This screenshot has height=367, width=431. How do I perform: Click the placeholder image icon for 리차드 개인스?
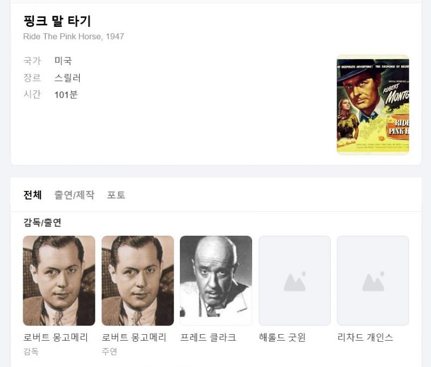373,281
